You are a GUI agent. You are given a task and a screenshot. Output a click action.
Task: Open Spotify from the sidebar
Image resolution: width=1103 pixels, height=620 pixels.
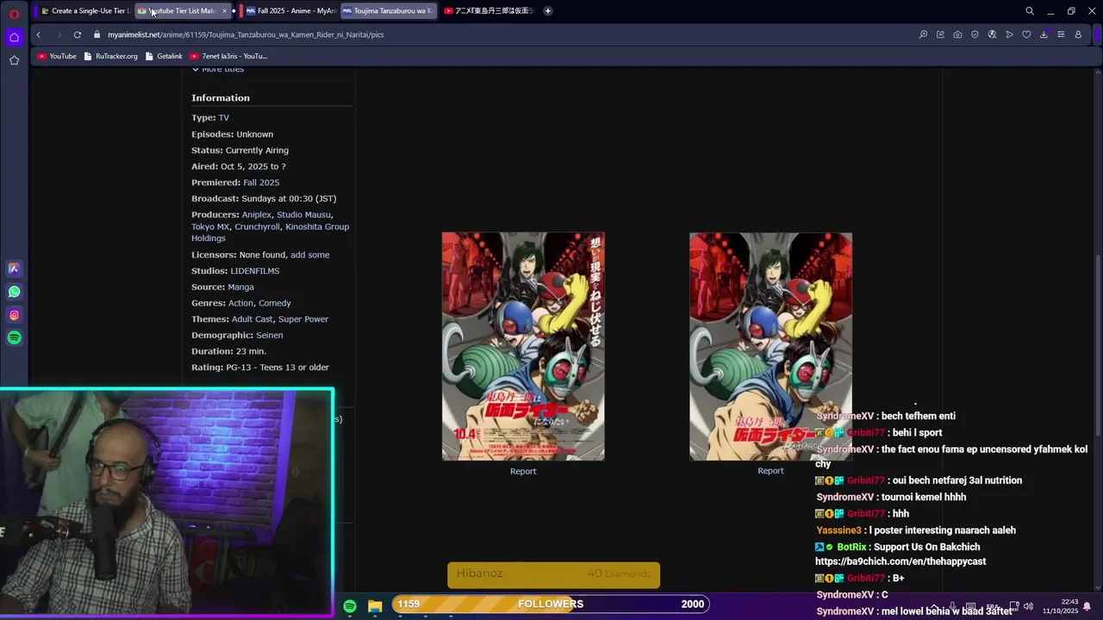(x=14, y=338)
